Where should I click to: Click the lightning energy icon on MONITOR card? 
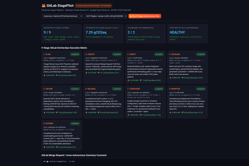[x=170, y=113]
